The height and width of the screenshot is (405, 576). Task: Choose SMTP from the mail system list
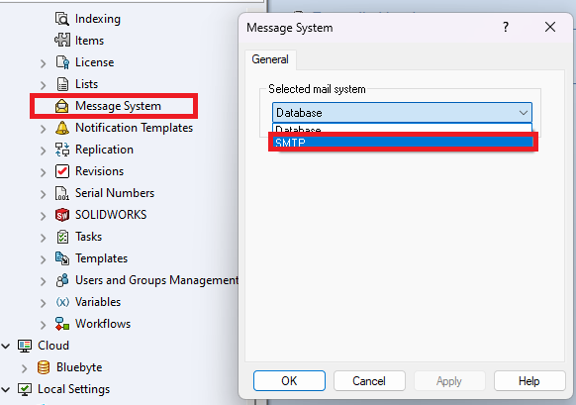click(x=403, y=142)
